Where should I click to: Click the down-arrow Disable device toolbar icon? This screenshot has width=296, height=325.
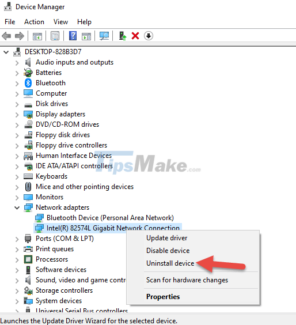tap(149, 36)
